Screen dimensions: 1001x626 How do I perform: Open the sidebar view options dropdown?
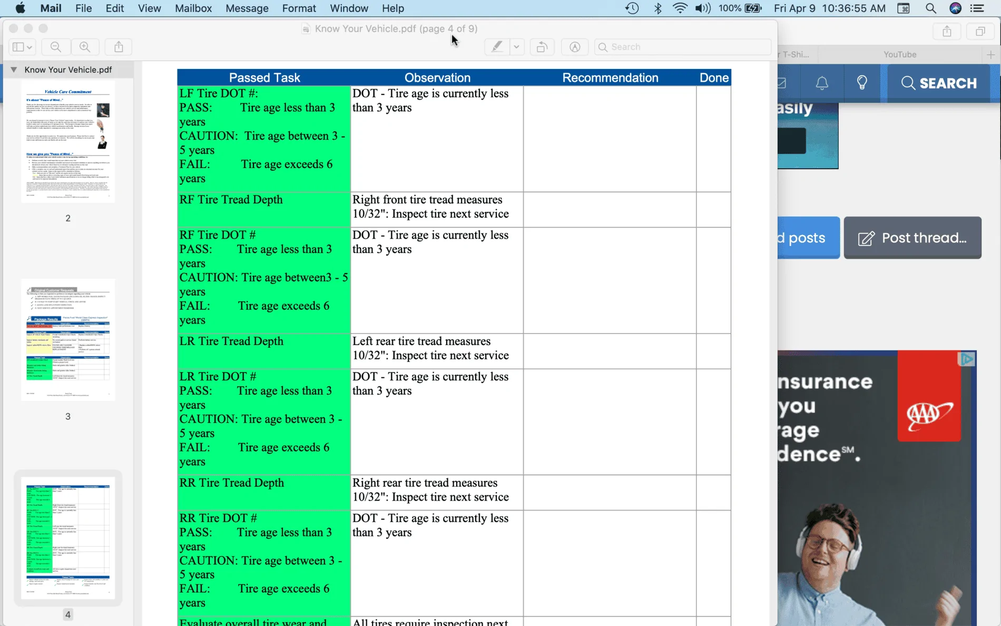[x=30, y=47]
